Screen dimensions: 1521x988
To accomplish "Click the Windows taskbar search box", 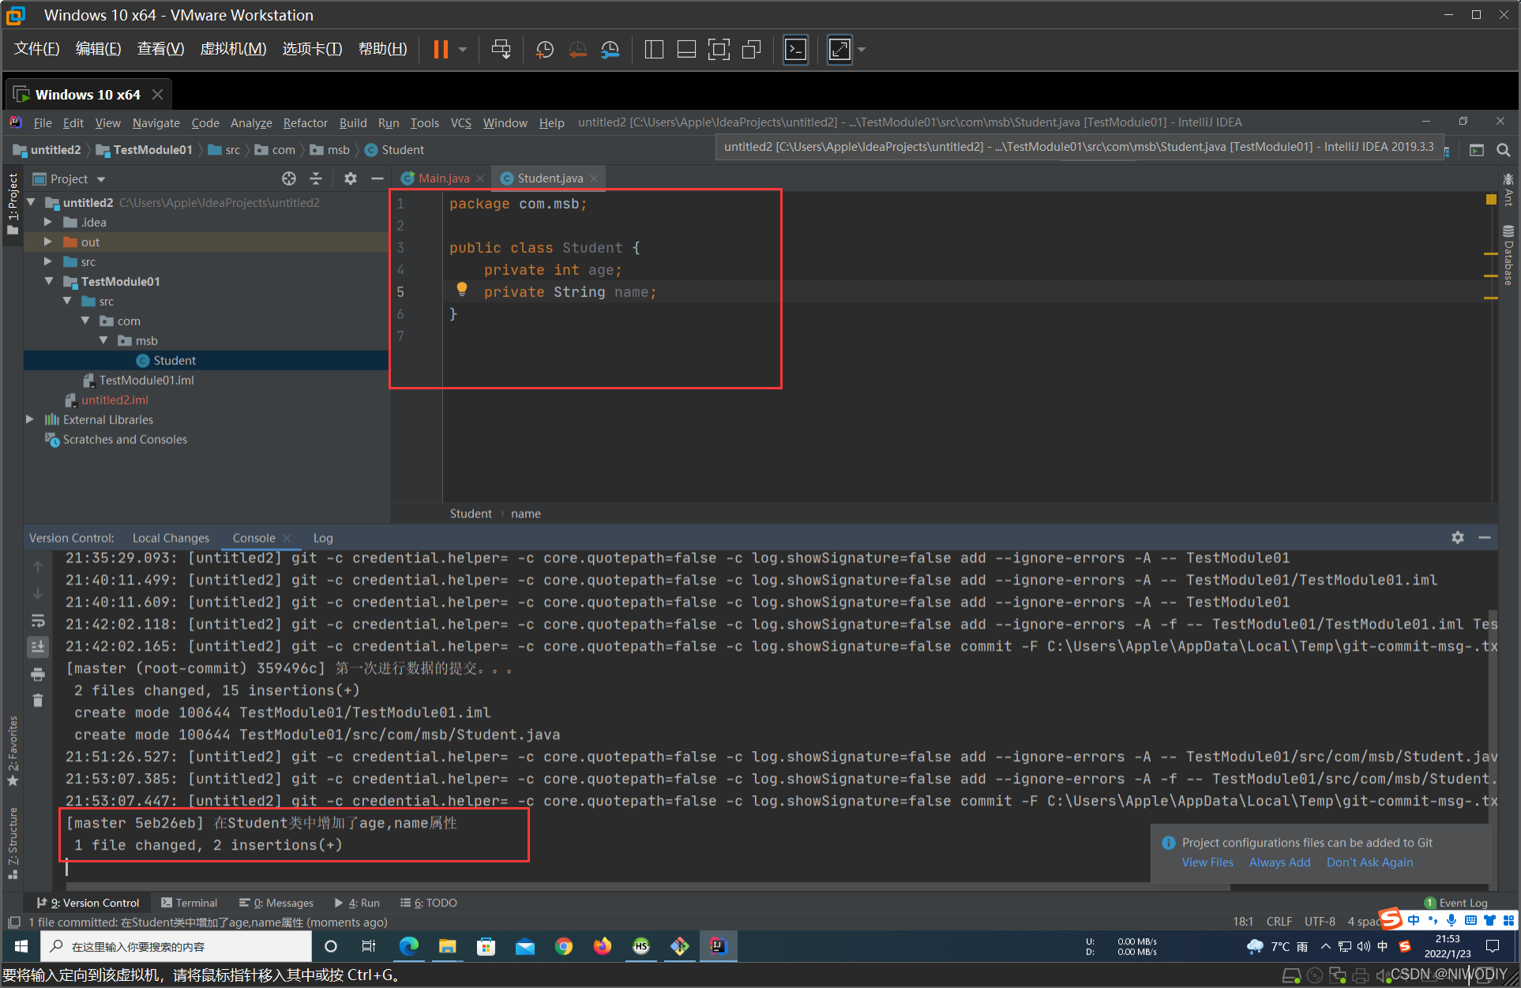I will 177,946.
